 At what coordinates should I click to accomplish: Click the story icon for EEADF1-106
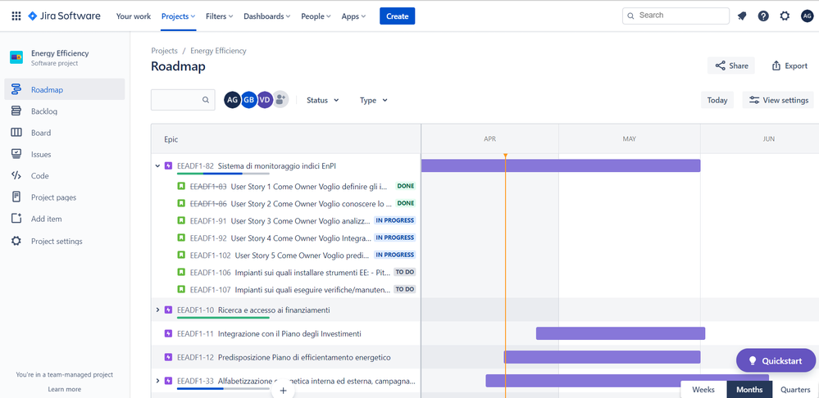point(181,272)
